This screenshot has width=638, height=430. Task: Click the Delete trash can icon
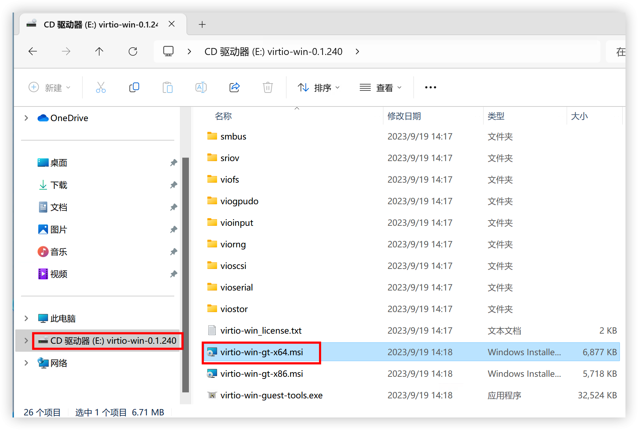268,87
